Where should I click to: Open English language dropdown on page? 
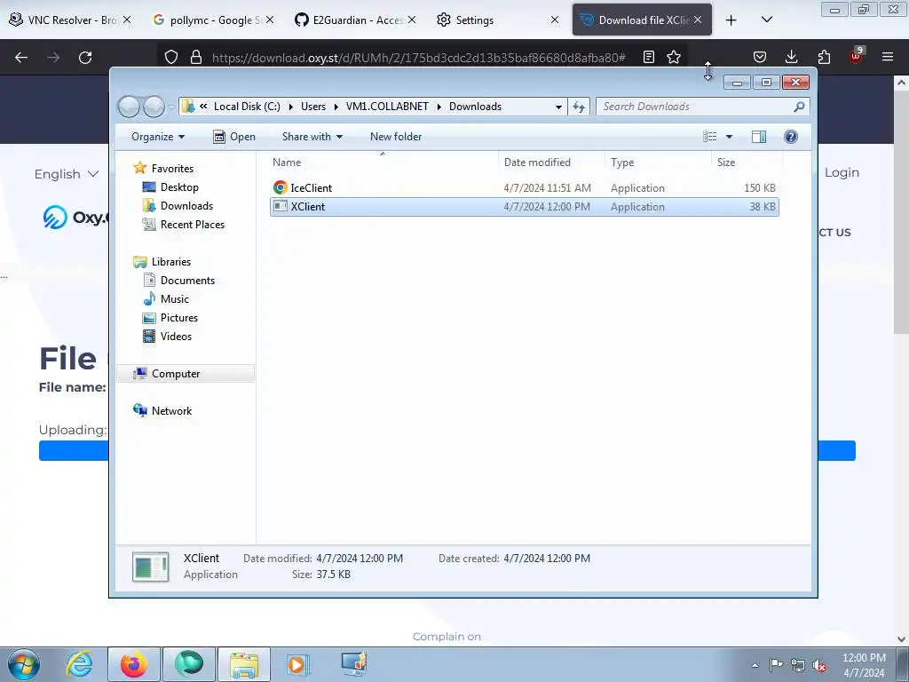point(67,174)
